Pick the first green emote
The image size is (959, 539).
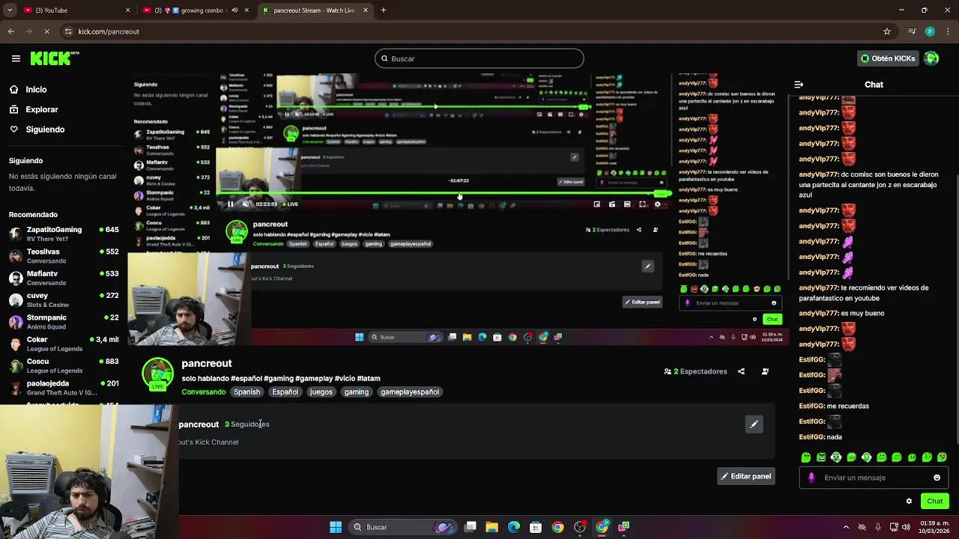806,457
